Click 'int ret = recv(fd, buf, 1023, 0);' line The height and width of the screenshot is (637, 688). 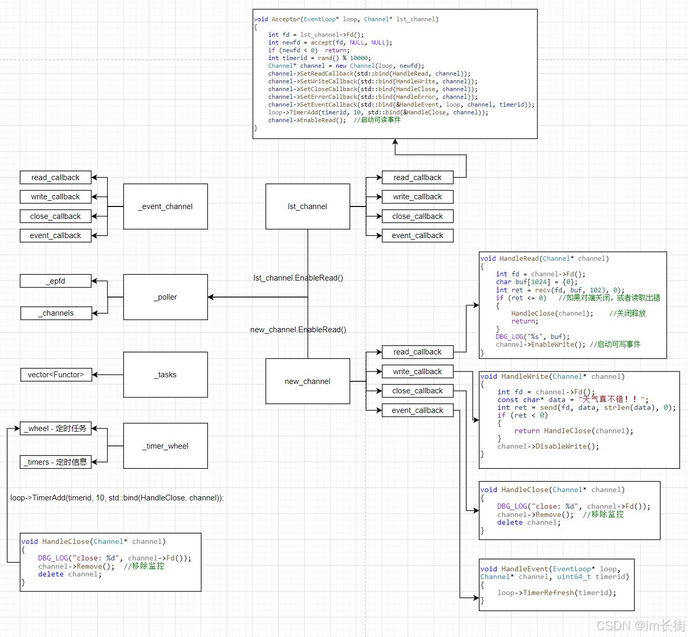tap(560, 290)
